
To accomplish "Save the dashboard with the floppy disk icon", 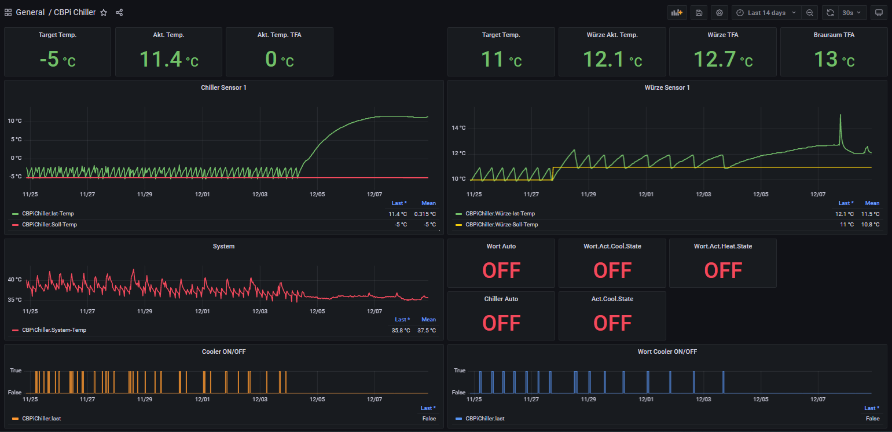I will (699, 13).
